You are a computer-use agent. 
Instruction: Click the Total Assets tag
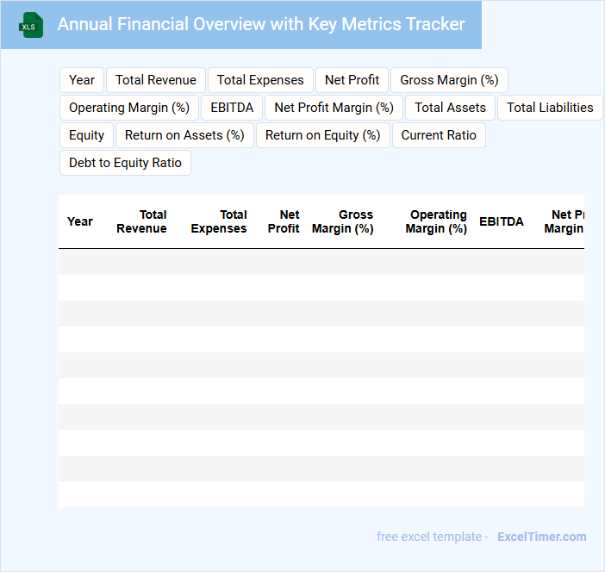tap(450, 108)
